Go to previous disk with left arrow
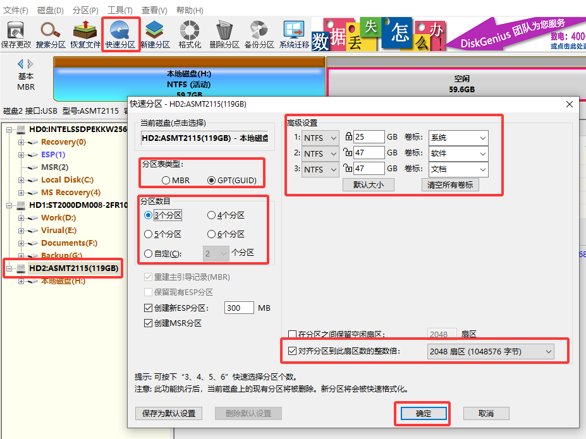Viewport: 586px width, 439px height. point(21,64)
